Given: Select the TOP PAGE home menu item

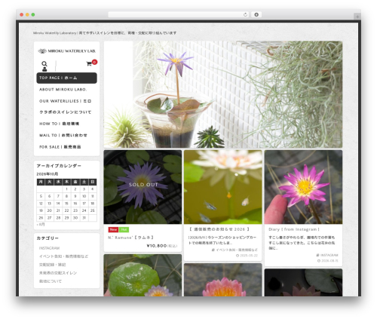Looking at the screenshot, I should pos(66,78).
